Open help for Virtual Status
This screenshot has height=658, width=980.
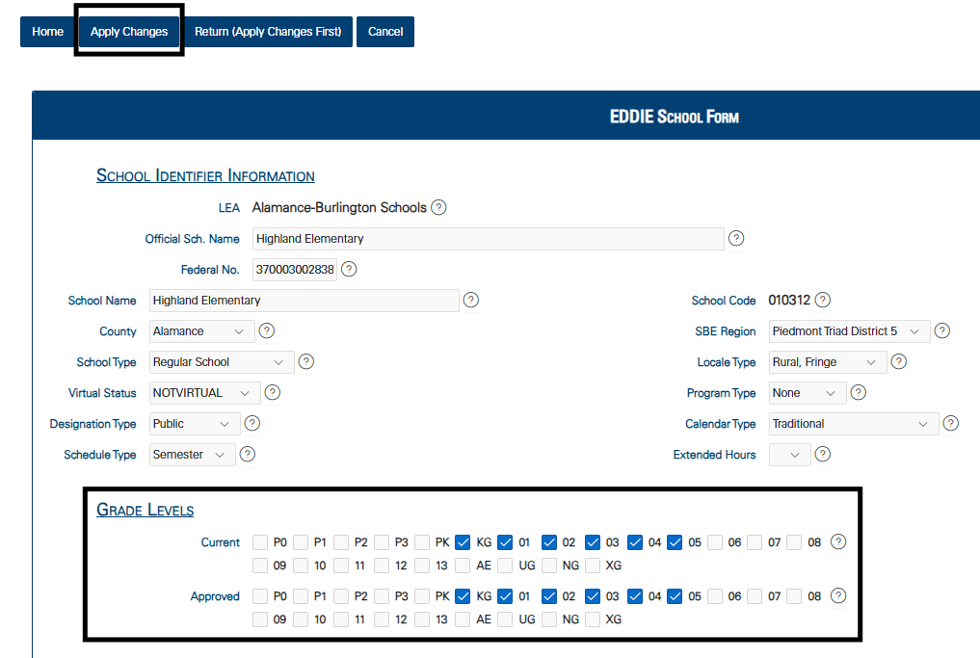coord(273,392)
